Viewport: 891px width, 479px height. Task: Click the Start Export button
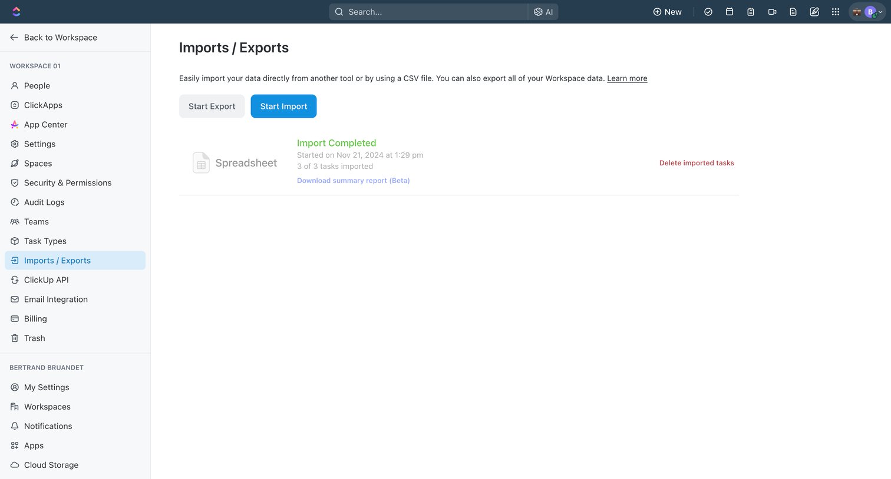click(212, 107)
